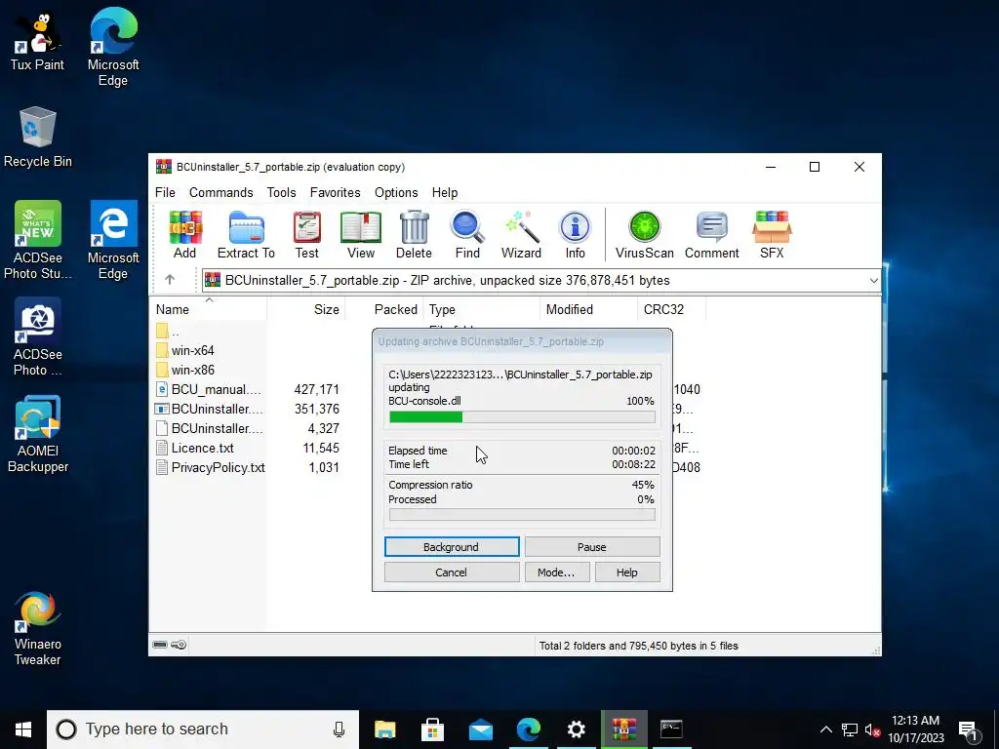999x749 pixels.
Task: Click the SFX toolbar icon
Action: [772, 234]
